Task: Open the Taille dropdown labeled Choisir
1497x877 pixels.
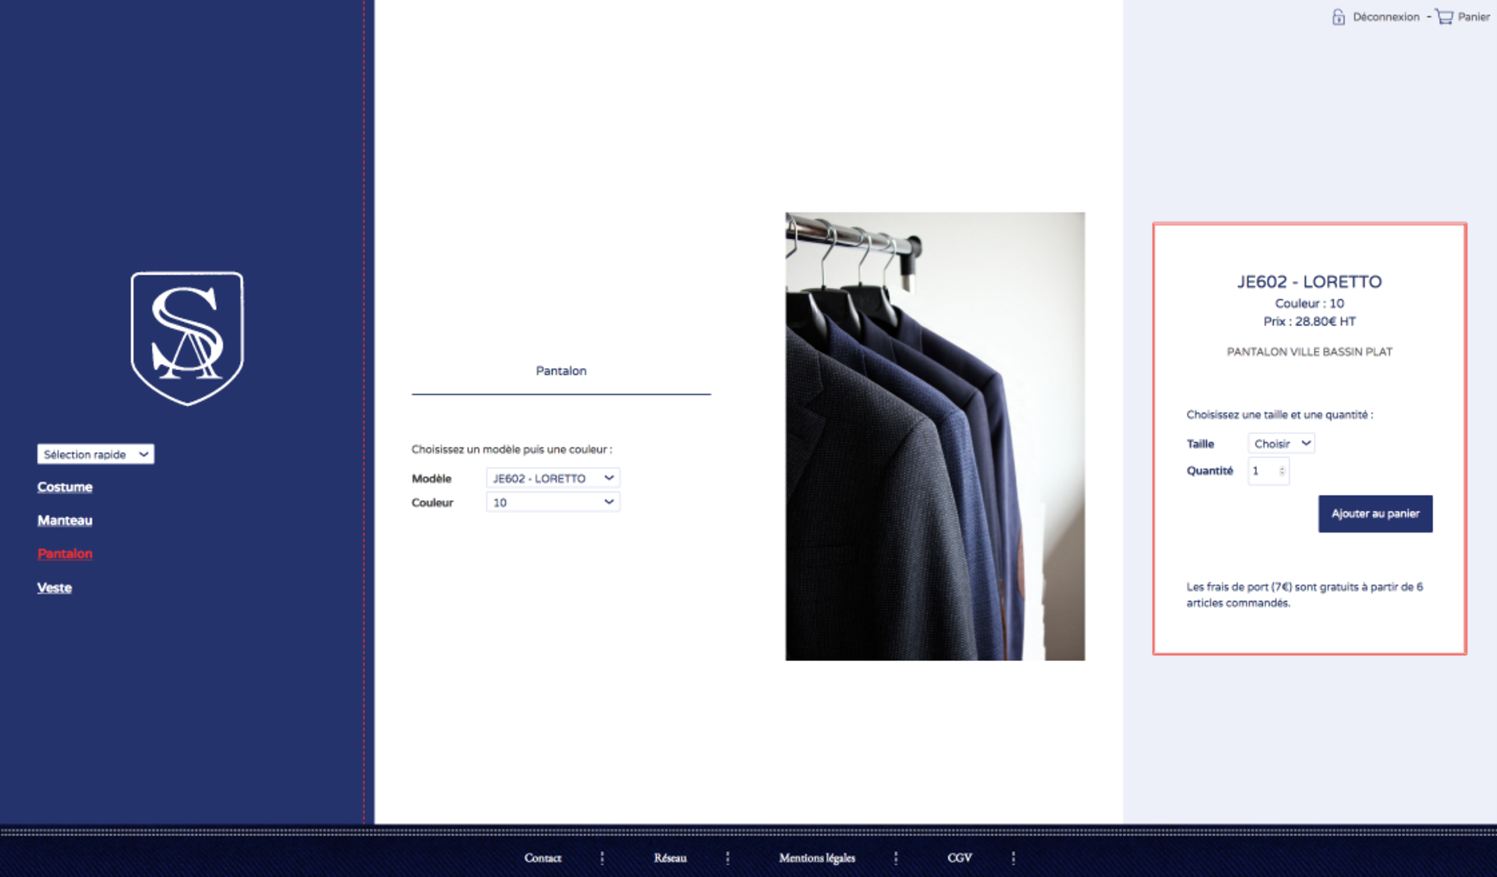Action: tap(1281, 444)
